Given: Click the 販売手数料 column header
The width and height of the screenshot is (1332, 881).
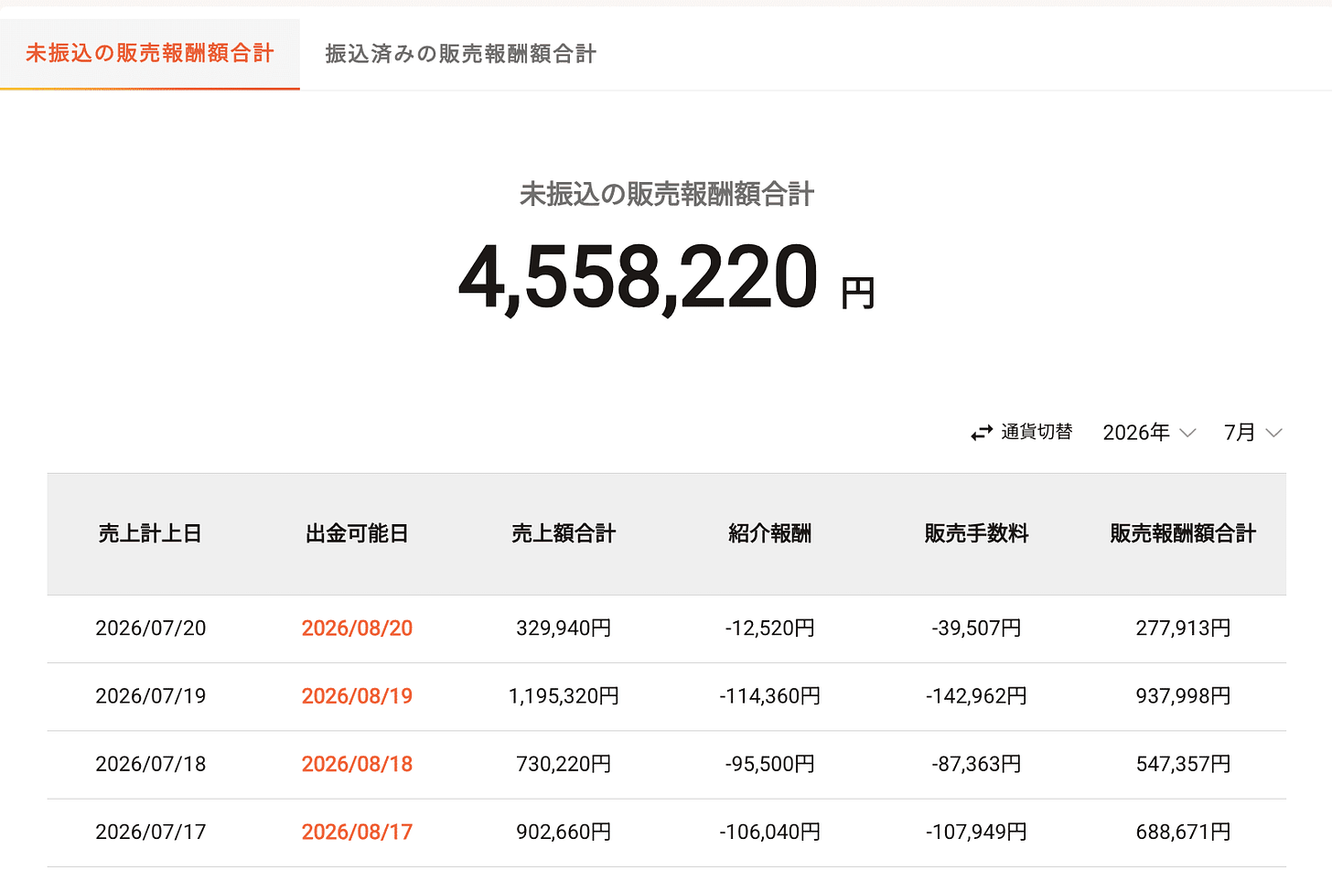Looking at the screenshot, I should (x=976, y=533).
